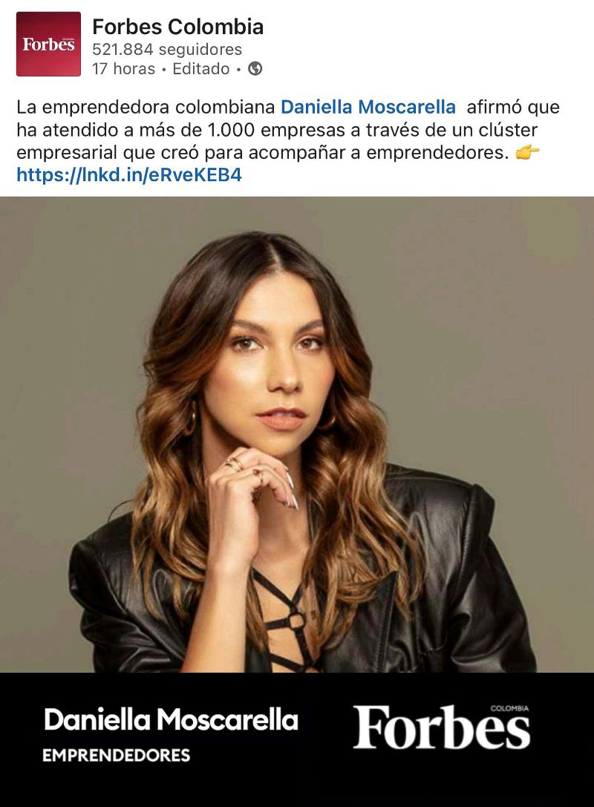This screenshot has height=807, width=594.
Task: Click the gold hoop earring in photo
Action: coord(191,417)
